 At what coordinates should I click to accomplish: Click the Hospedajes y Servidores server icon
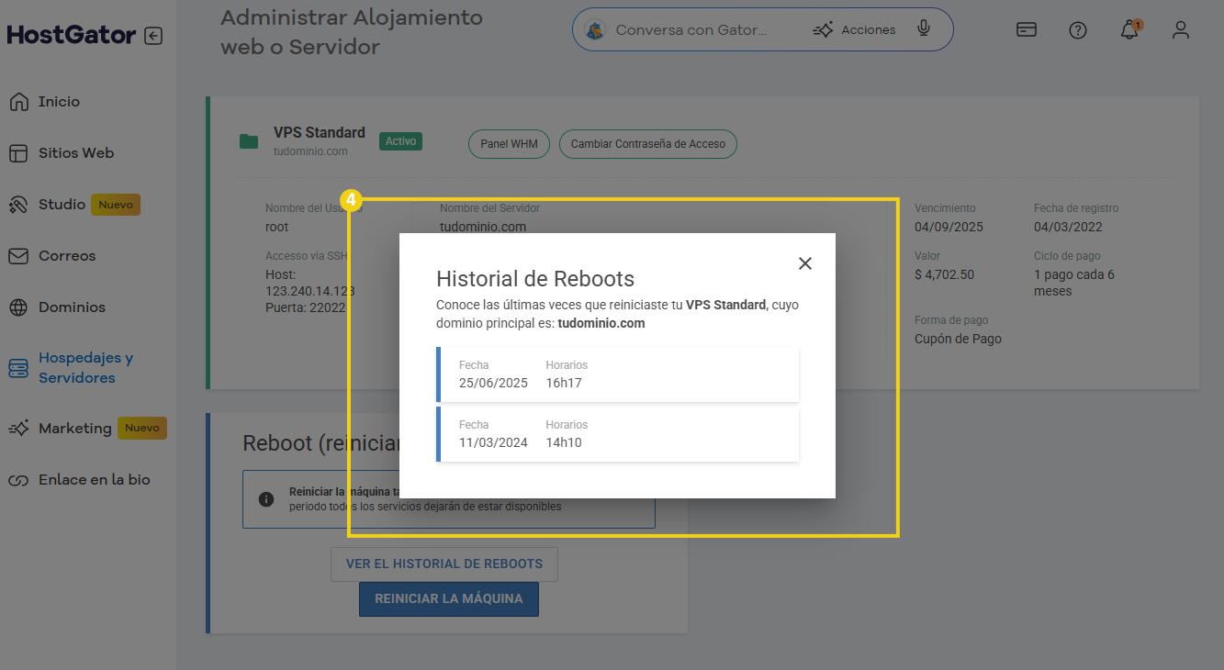pyautogui.click(x=18, y=368)
